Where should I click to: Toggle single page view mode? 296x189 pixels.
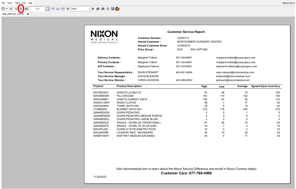click(x=47, y=9)
